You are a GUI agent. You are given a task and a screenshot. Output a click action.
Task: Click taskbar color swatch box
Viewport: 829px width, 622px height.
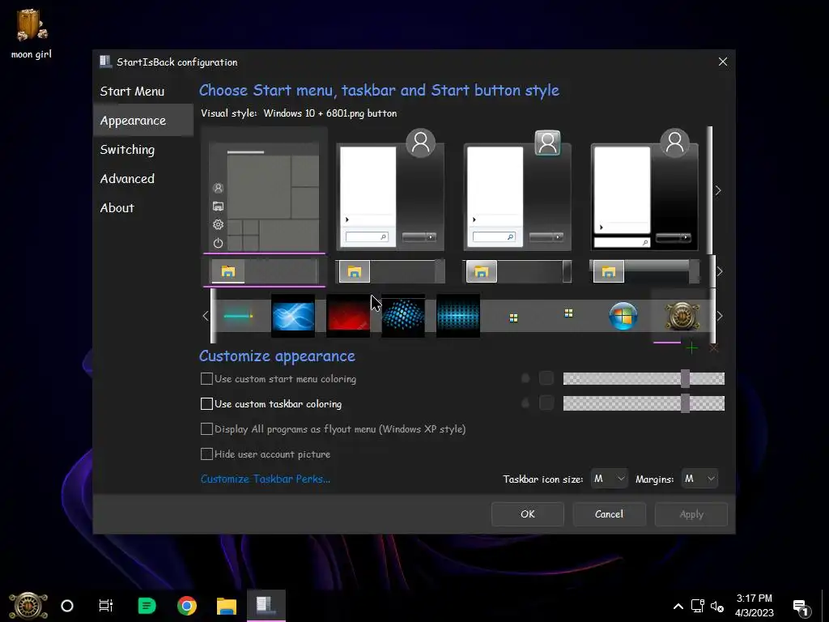546,403
